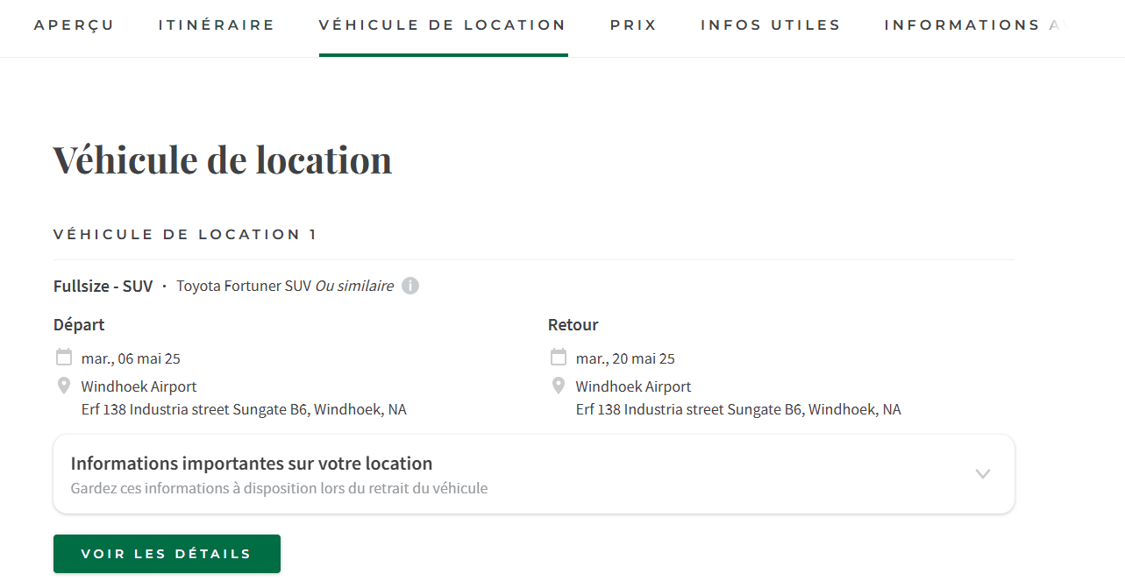This screenshot has width=1125, height=588.
Task: Click the calendar icon under Départ
Action: (x=64, y=358)
